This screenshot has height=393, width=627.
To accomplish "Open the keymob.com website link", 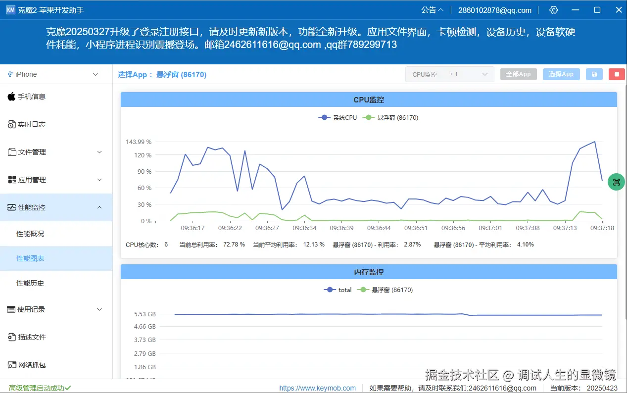I will 317,388.
